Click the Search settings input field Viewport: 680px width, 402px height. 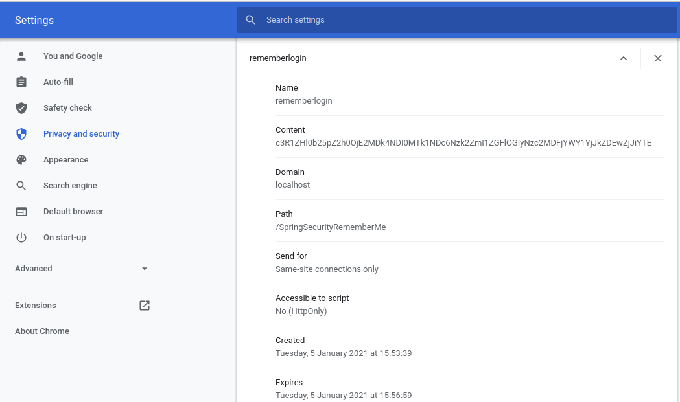[x=454, y=20]
